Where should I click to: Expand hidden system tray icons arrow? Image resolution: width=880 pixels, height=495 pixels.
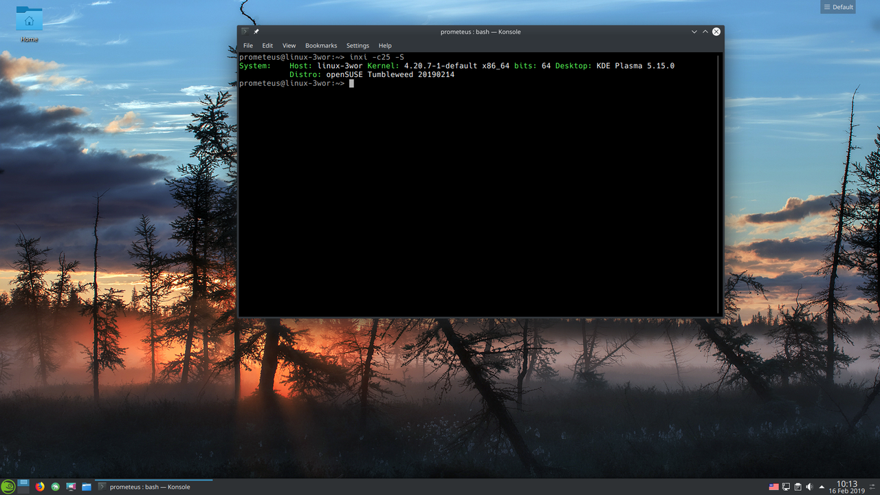[822, 487]
